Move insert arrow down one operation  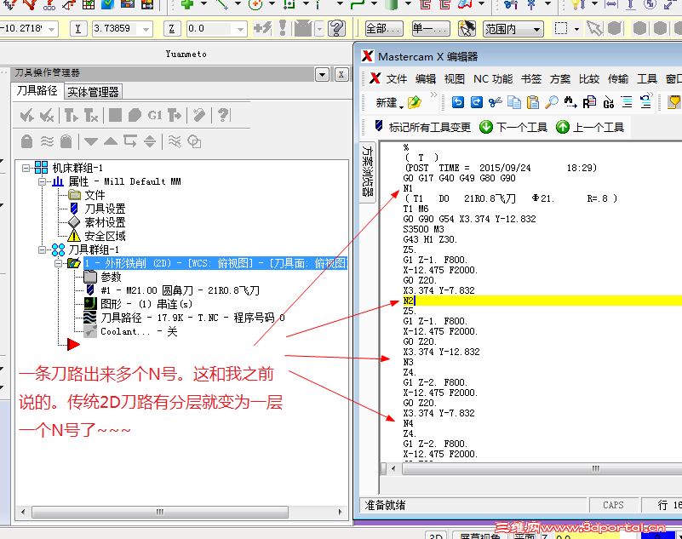pyautogui.click(x=90, y=141)
